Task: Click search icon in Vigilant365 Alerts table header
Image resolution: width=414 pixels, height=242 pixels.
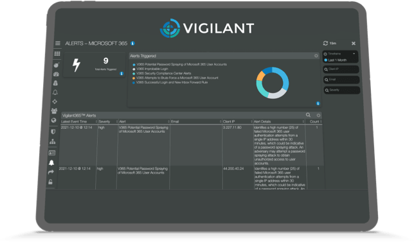Action: pos(308,115)
